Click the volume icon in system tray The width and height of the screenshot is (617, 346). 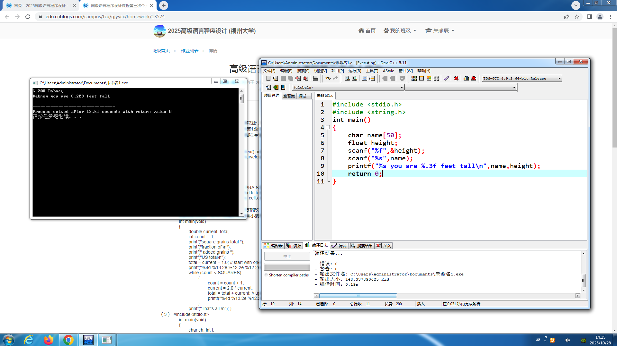point(567,340)
